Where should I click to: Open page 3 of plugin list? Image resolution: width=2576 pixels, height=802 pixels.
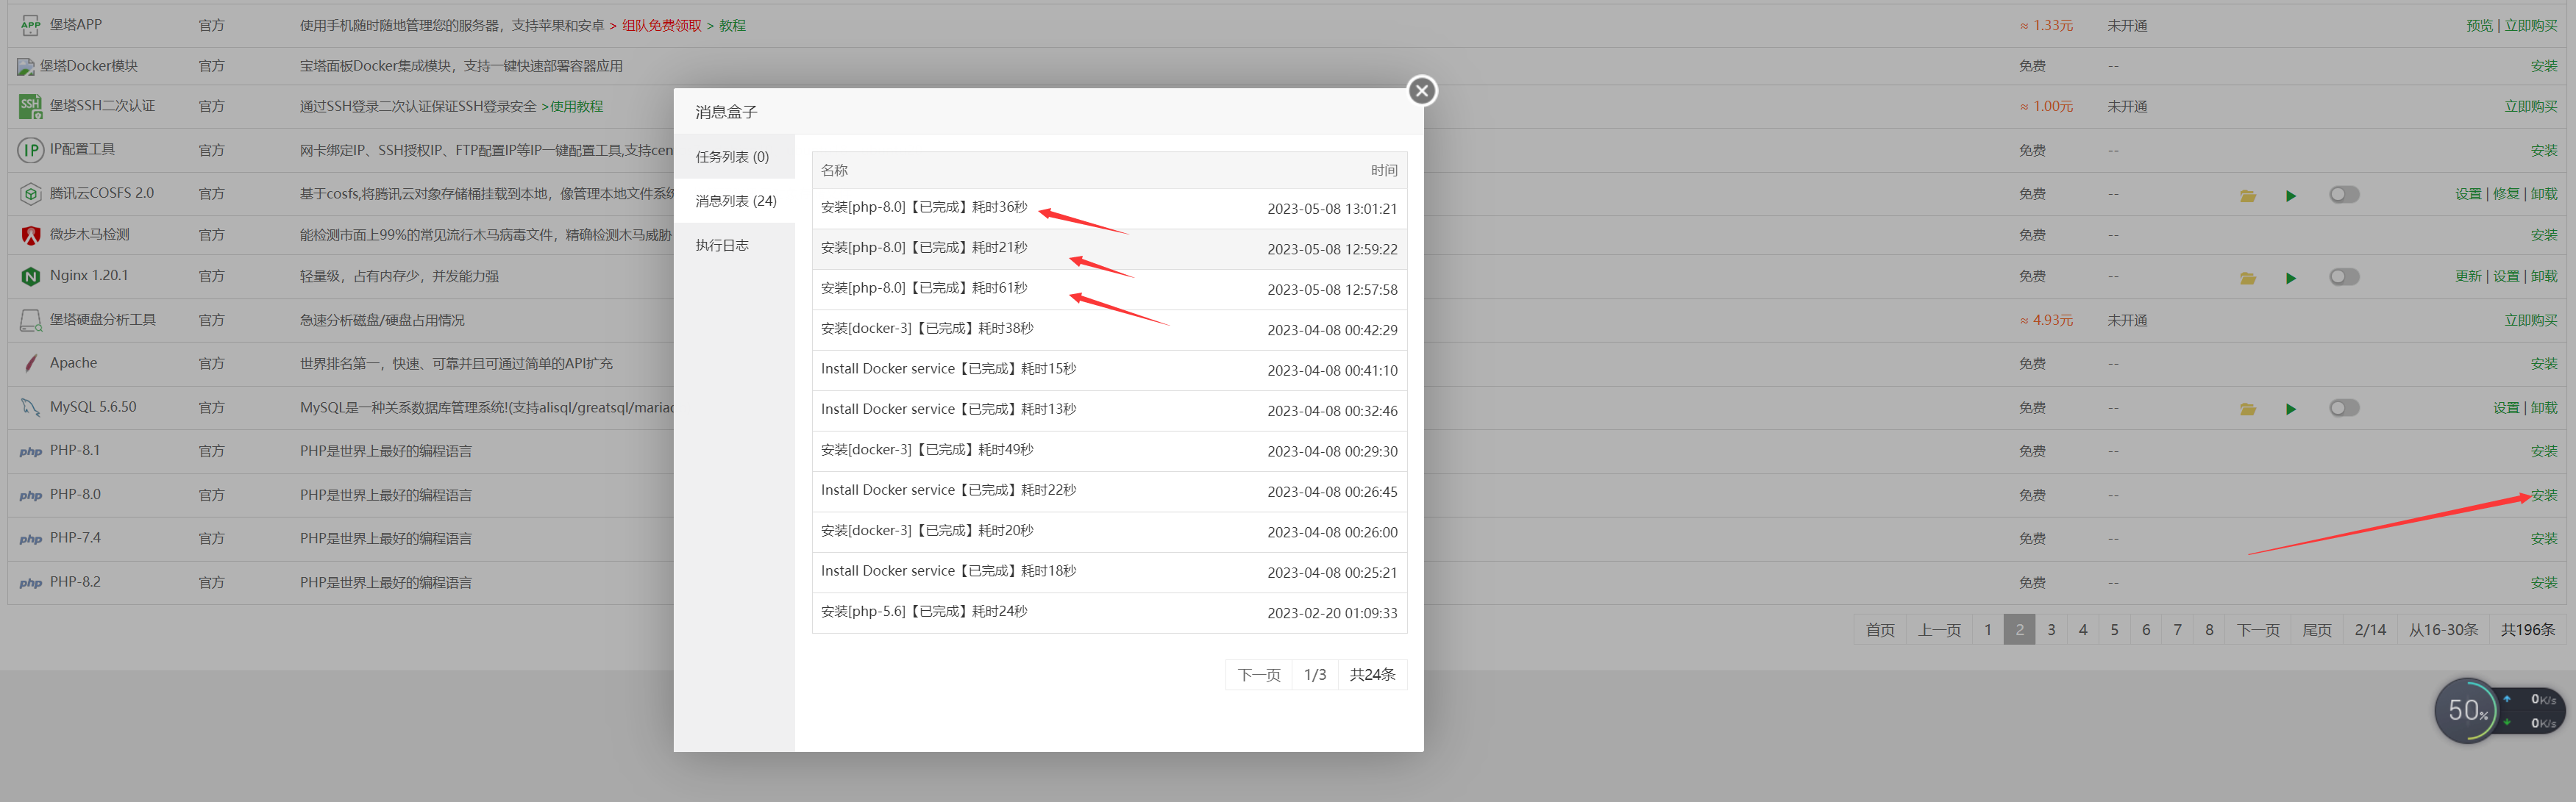pos(2050,629)
